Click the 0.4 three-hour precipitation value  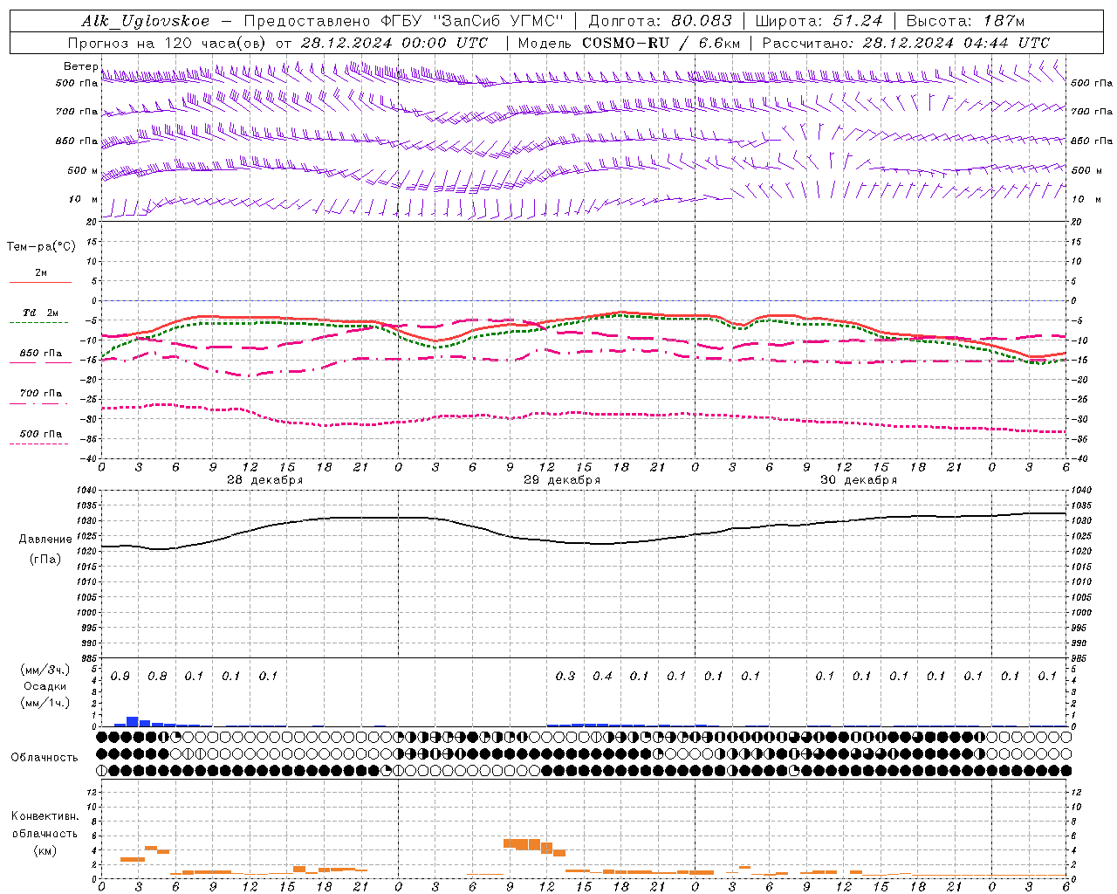pyautogui.click(x=603, y=676)
